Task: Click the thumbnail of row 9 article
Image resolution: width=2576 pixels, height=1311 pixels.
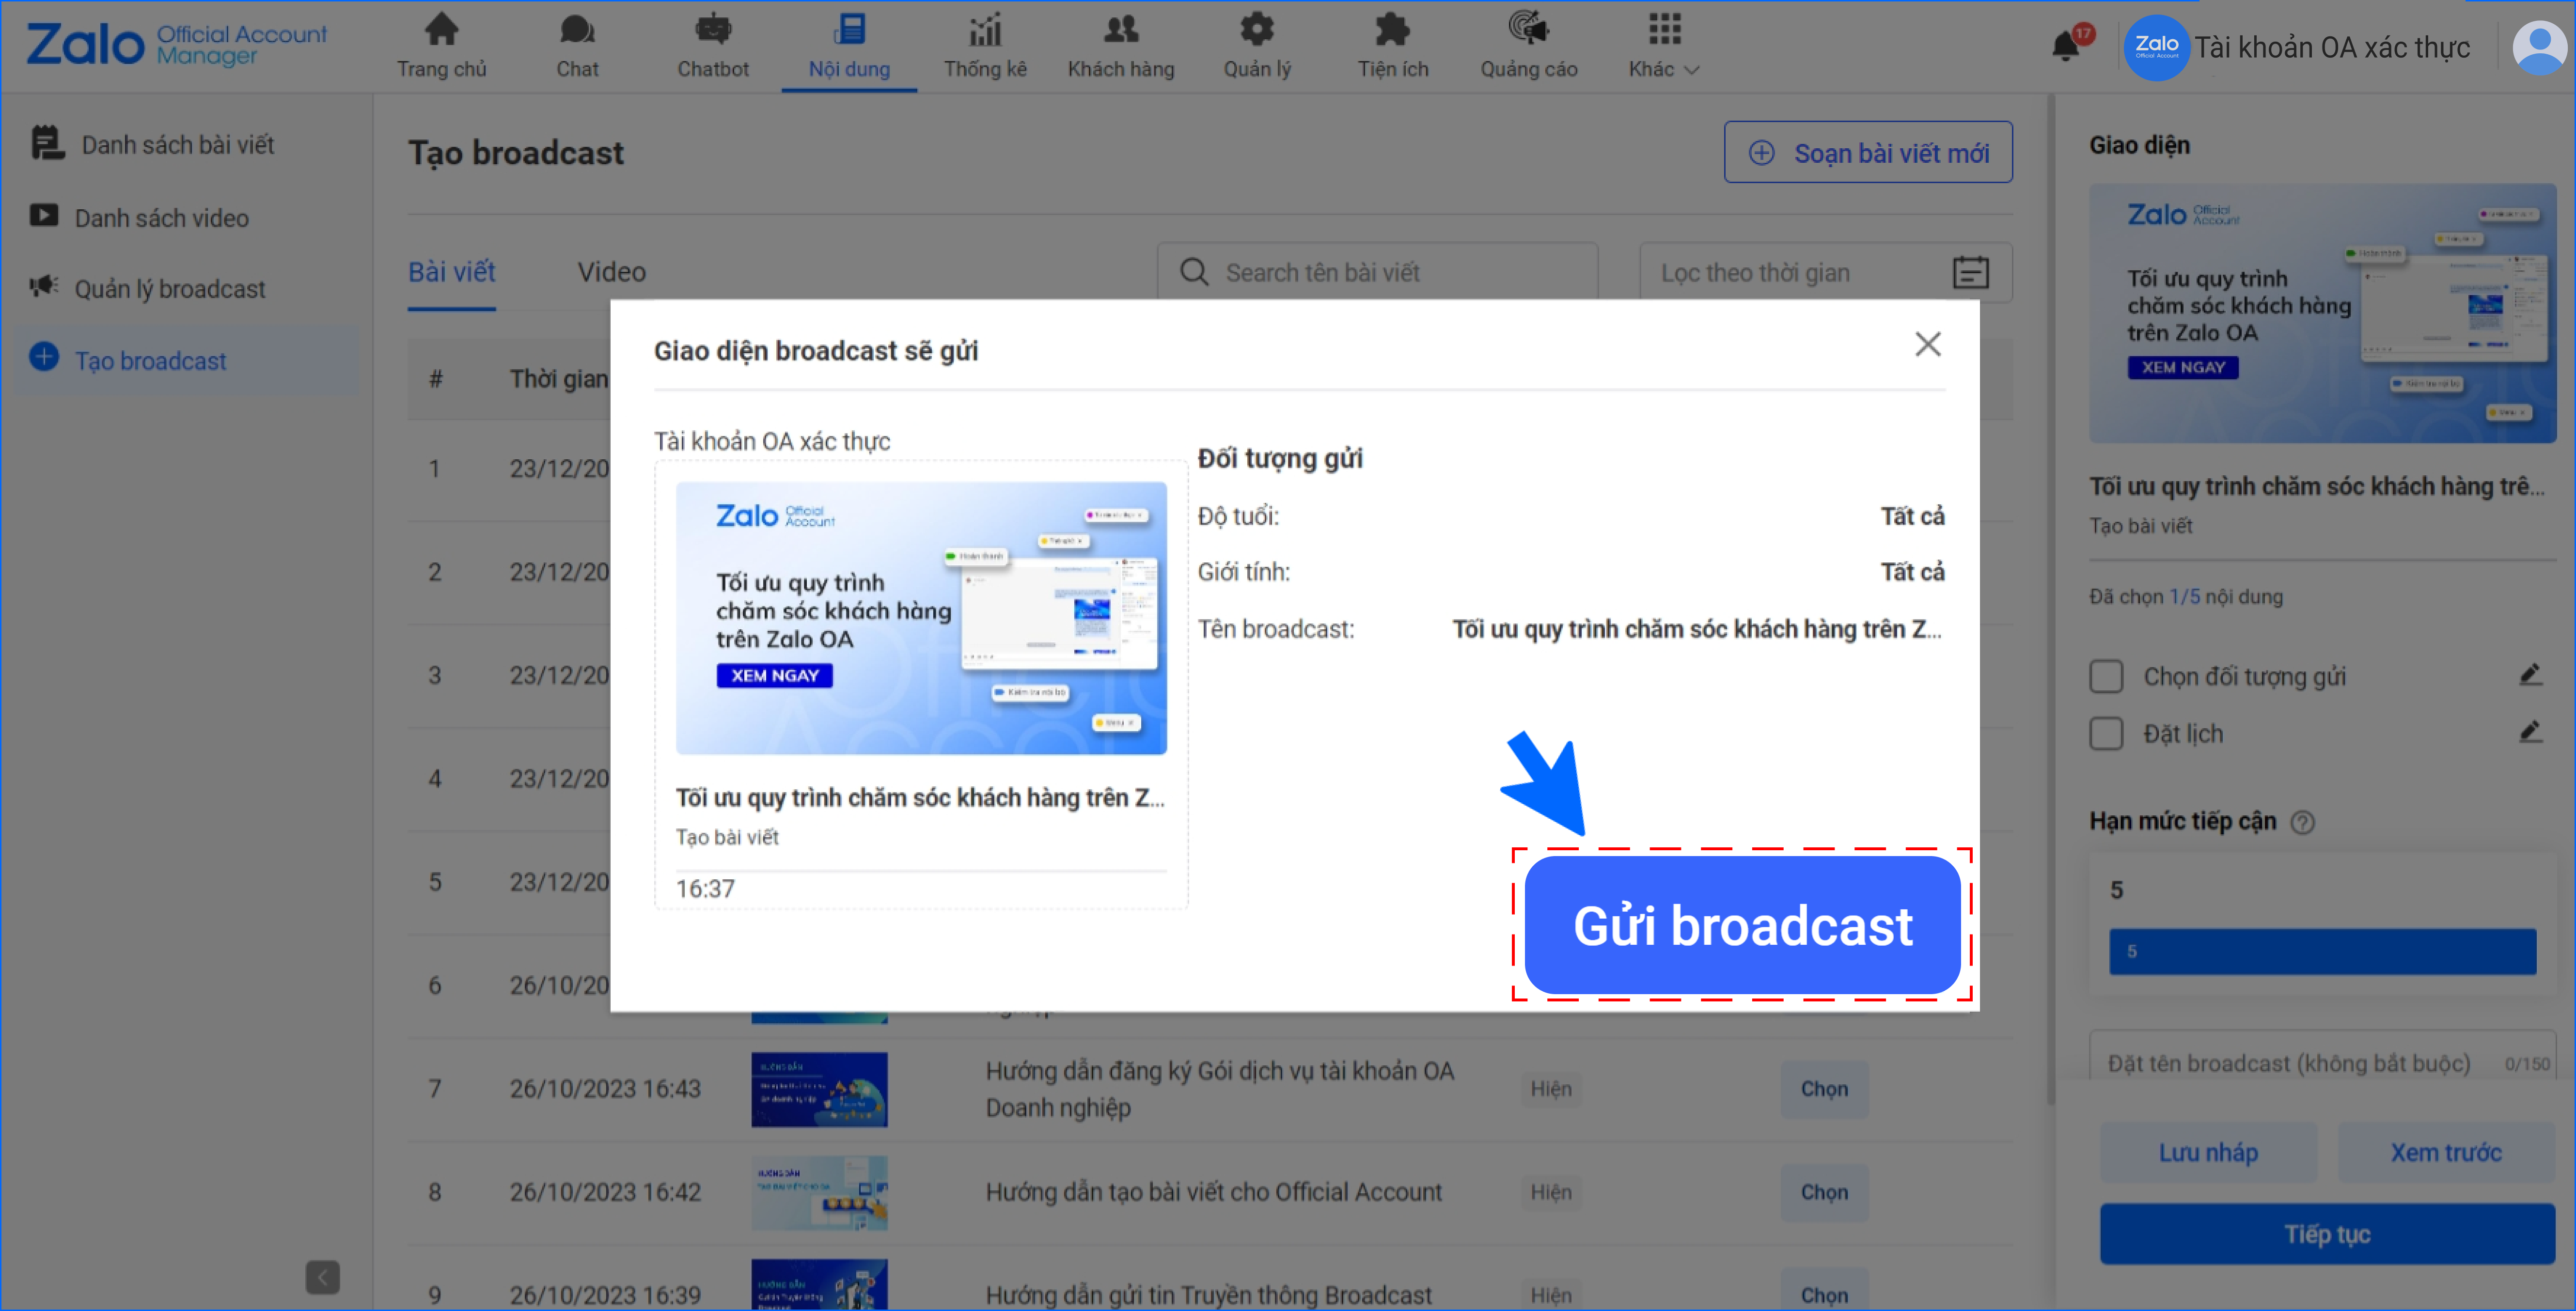Action: pos(819,1285)
